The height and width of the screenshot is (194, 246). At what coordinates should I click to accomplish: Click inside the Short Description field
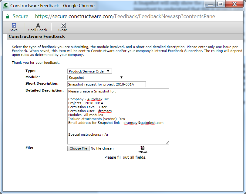[106, 84]
